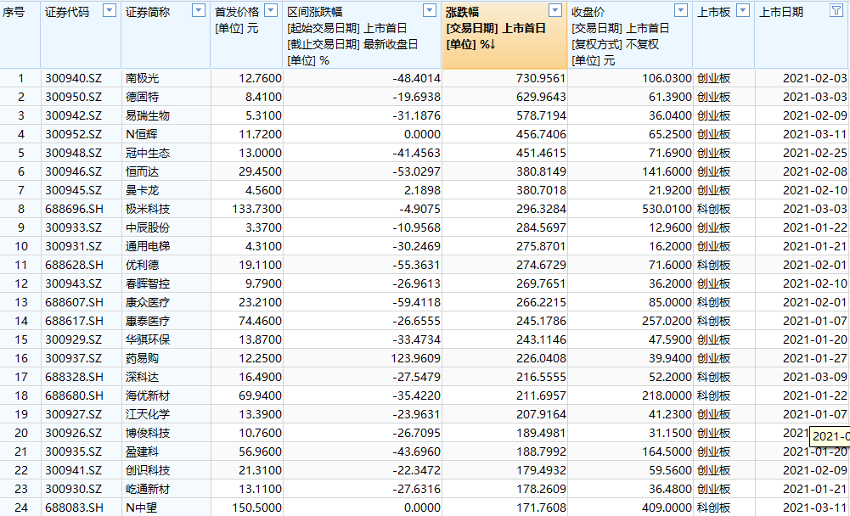Open the 涨跌幅 column filter dropdown
Image resolution: width=850 pixels, height=516 pixels.
click(x=555, y=10)
